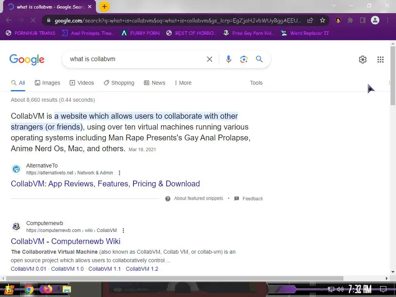The image size is (396, 297).
Task: Switch to Shopping results tab
Action: click(x=119, y=83)
